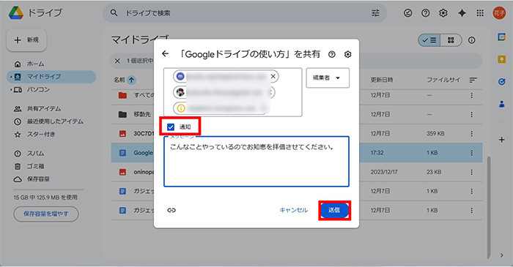
Task: Click the 更新日時 column header
Action: [382, 80]
